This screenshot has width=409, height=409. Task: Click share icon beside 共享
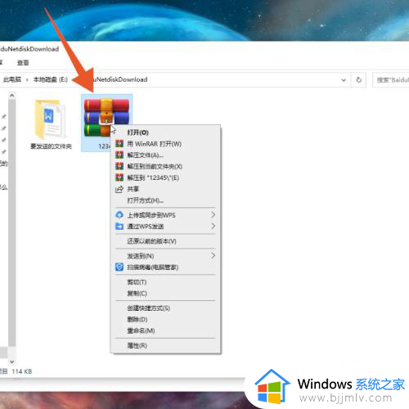coord(119,189)
